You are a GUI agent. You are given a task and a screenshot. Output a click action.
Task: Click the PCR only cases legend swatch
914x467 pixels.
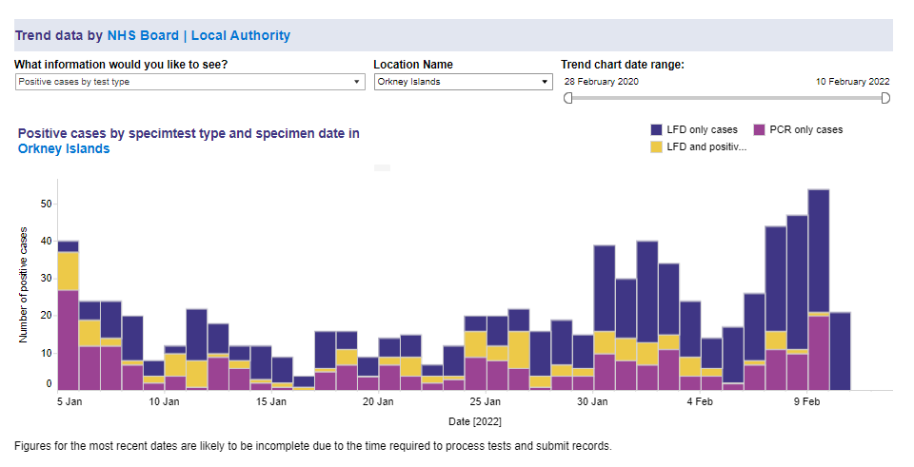[x=760, y=129]
